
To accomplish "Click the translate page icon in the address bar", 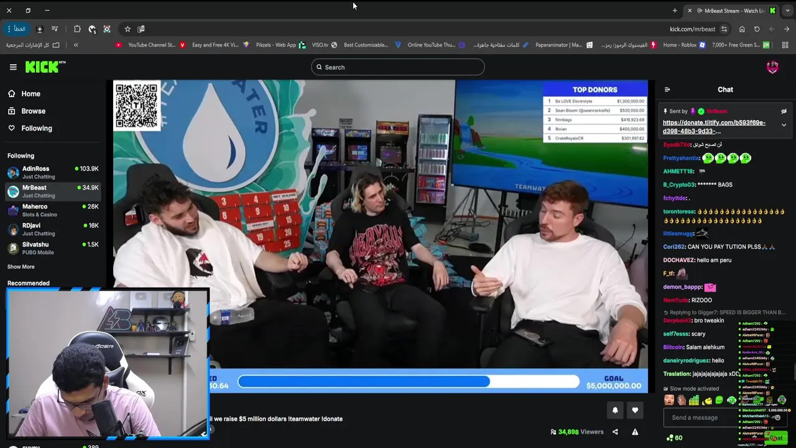I will click(x=141, y=29).
